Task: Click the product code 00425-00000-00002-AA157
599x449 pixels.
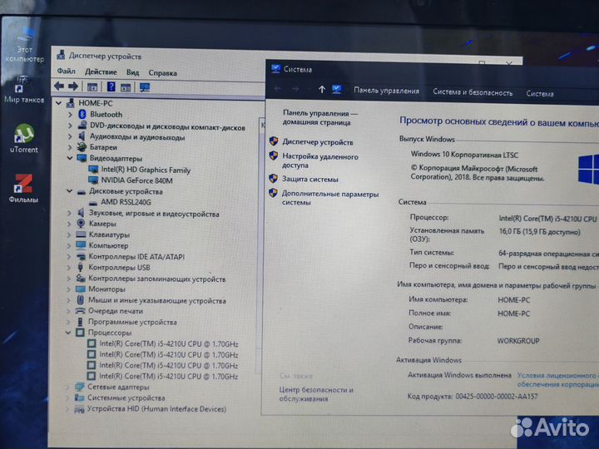Action: [x=496, y=397]
